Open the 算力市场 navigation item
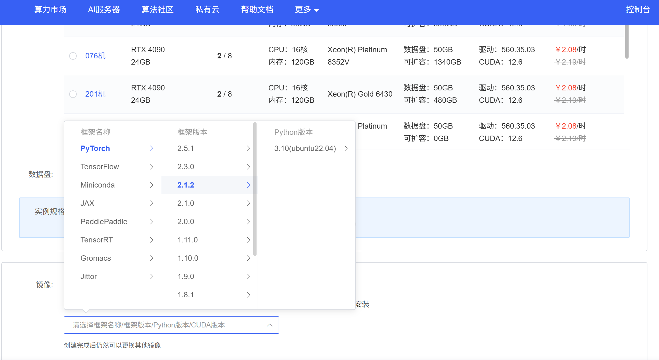The width and height of the screenshot is (659, 360). point(50,10)
